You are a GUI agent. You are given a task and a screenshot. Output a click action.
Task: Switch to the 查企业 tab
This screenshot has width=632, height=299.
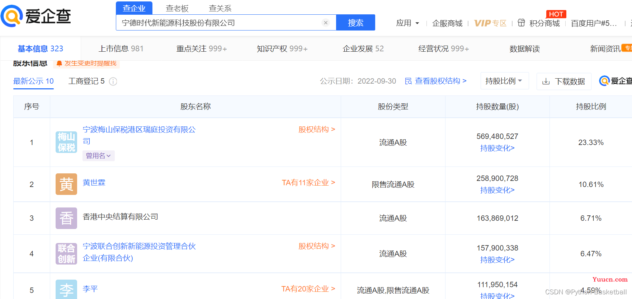pyautogui.click(x=134, y=8)
